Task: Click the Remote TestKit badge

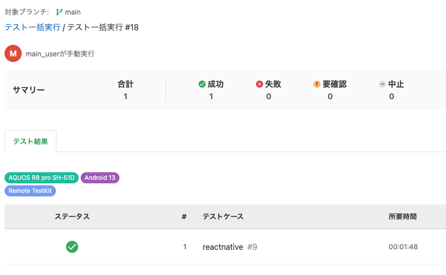Action: [30, 191]
